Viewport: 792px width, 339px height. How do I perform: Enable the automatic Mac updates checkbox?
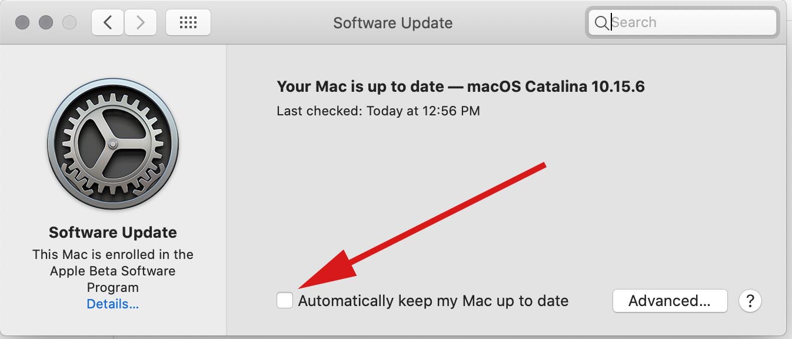point(285,301)
